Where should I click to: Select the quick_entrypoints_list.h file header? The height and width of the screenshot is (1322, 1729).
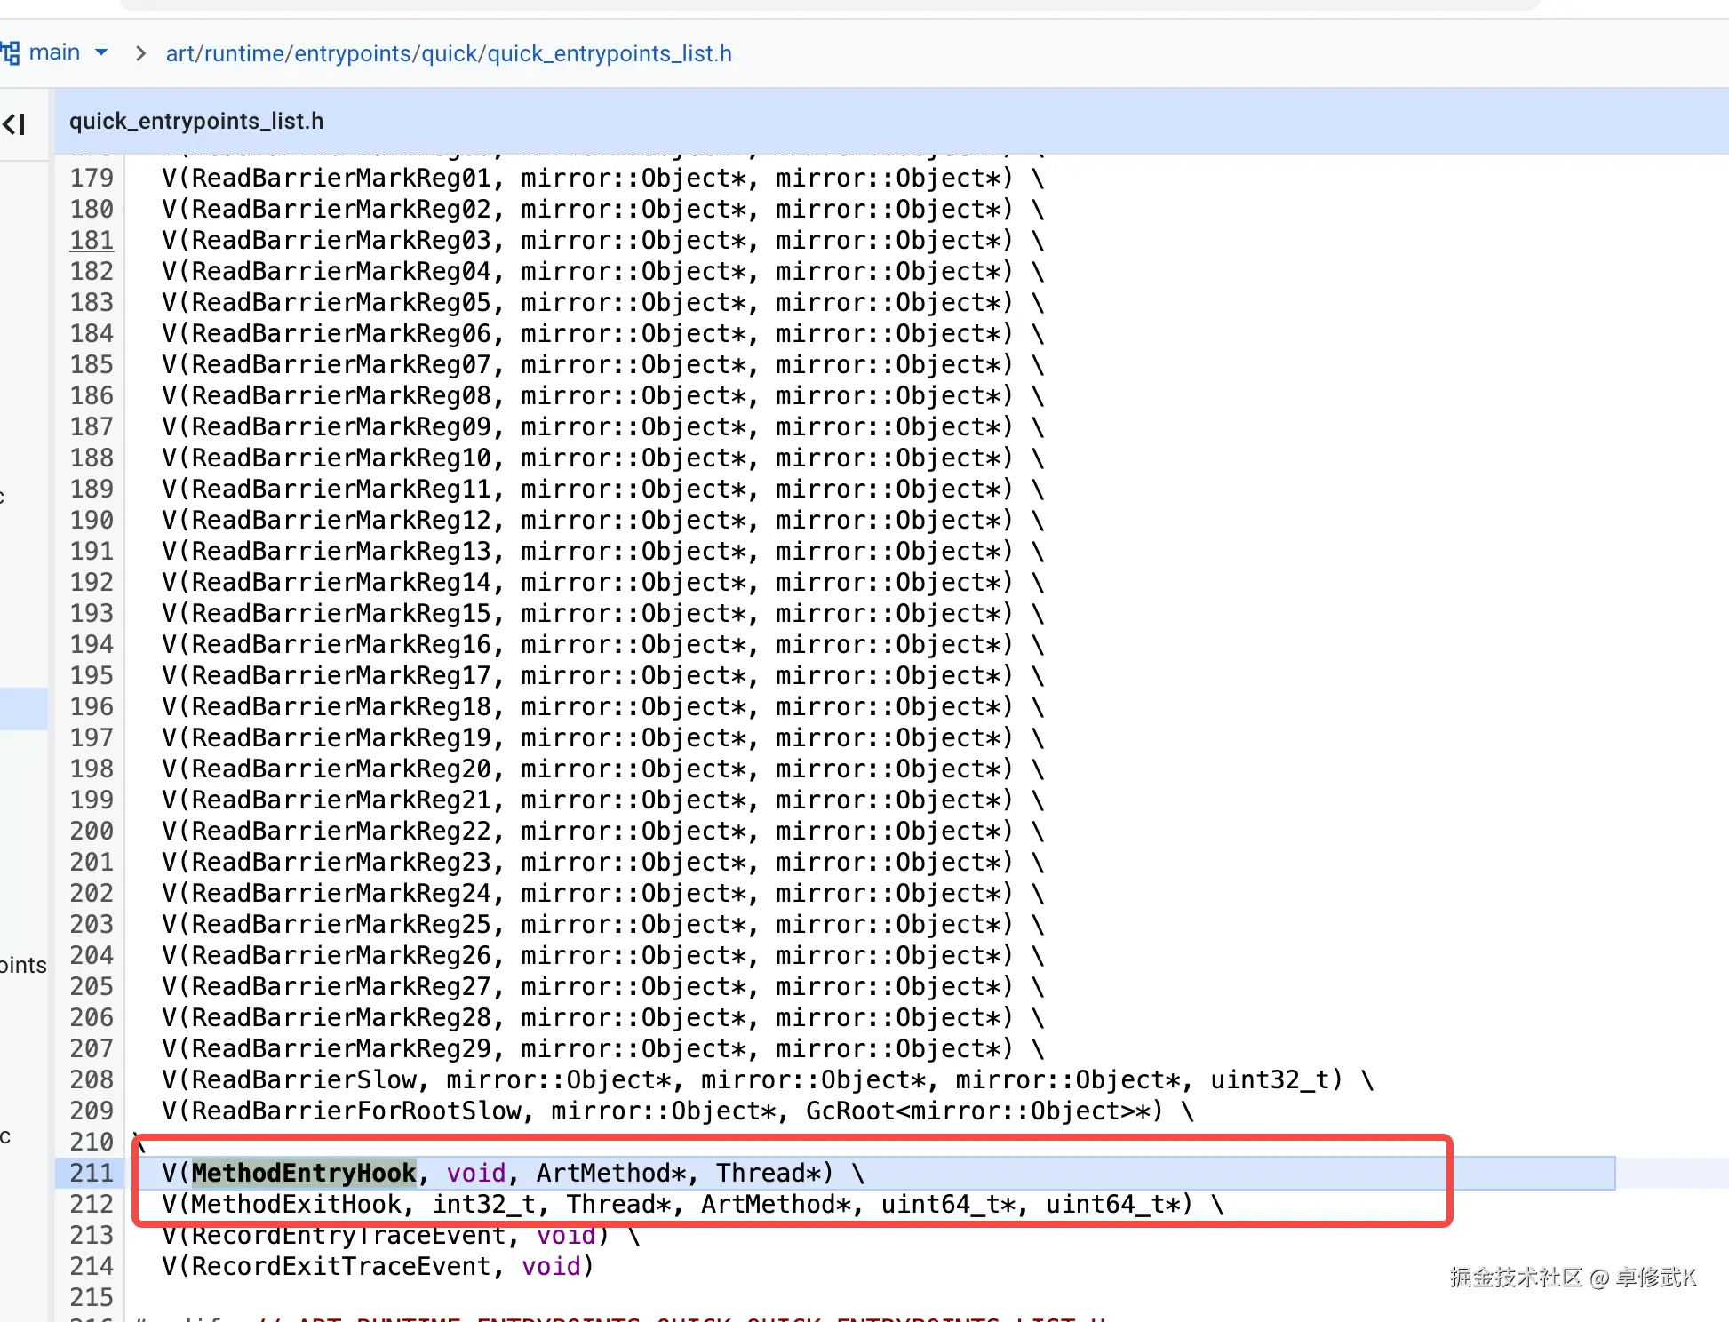196,121
